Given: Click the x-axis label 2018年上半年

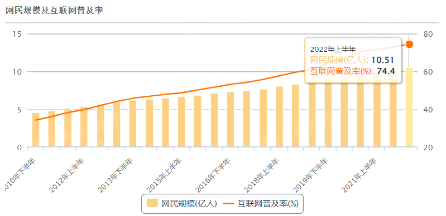Looking at the screenshot, I should click(262, 175).
